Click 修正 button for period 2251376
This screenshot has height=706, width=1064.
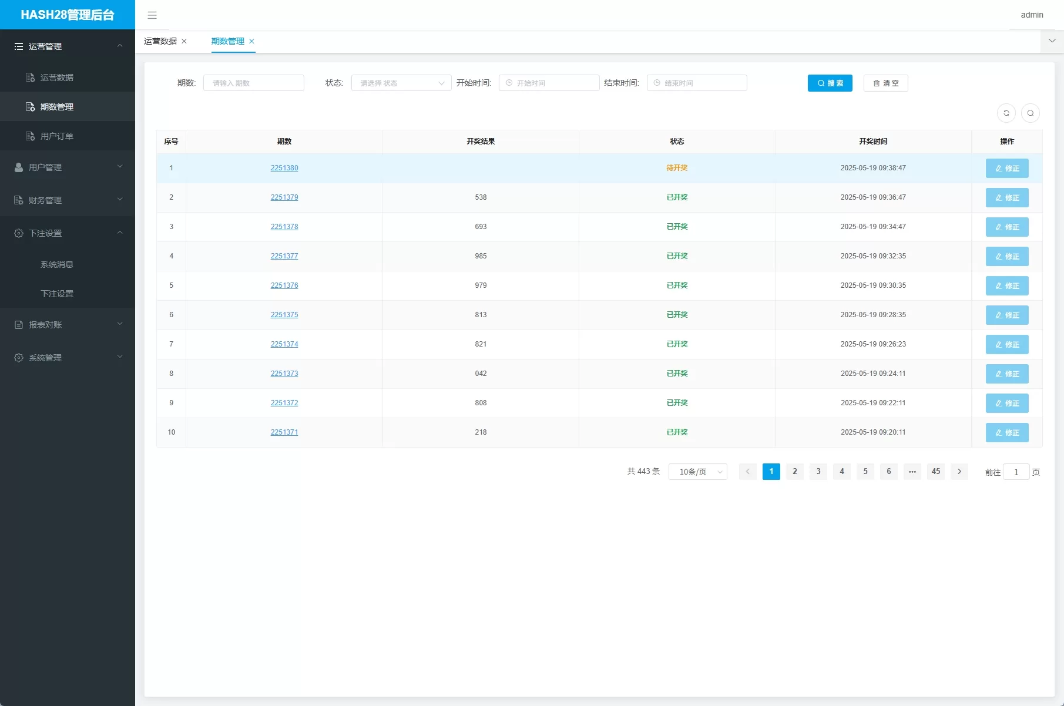(x=1006, y=285)
